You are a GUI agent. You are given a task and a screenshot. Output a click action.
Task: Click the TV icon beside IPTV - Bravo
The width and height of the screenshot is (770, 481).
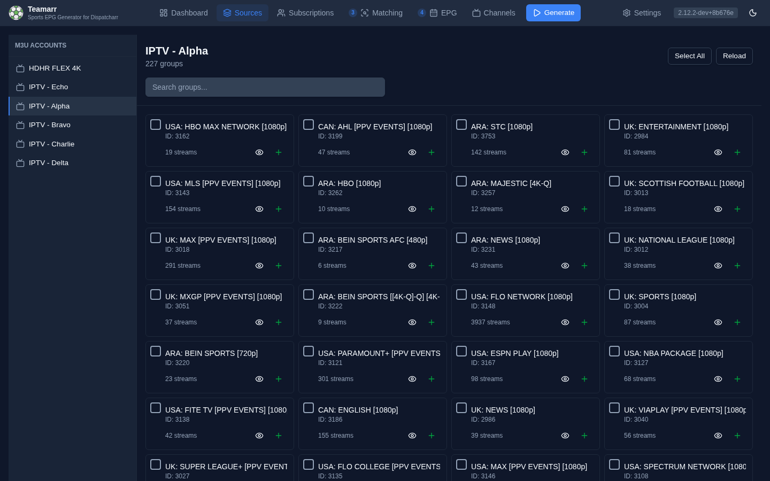pos(20,125)
